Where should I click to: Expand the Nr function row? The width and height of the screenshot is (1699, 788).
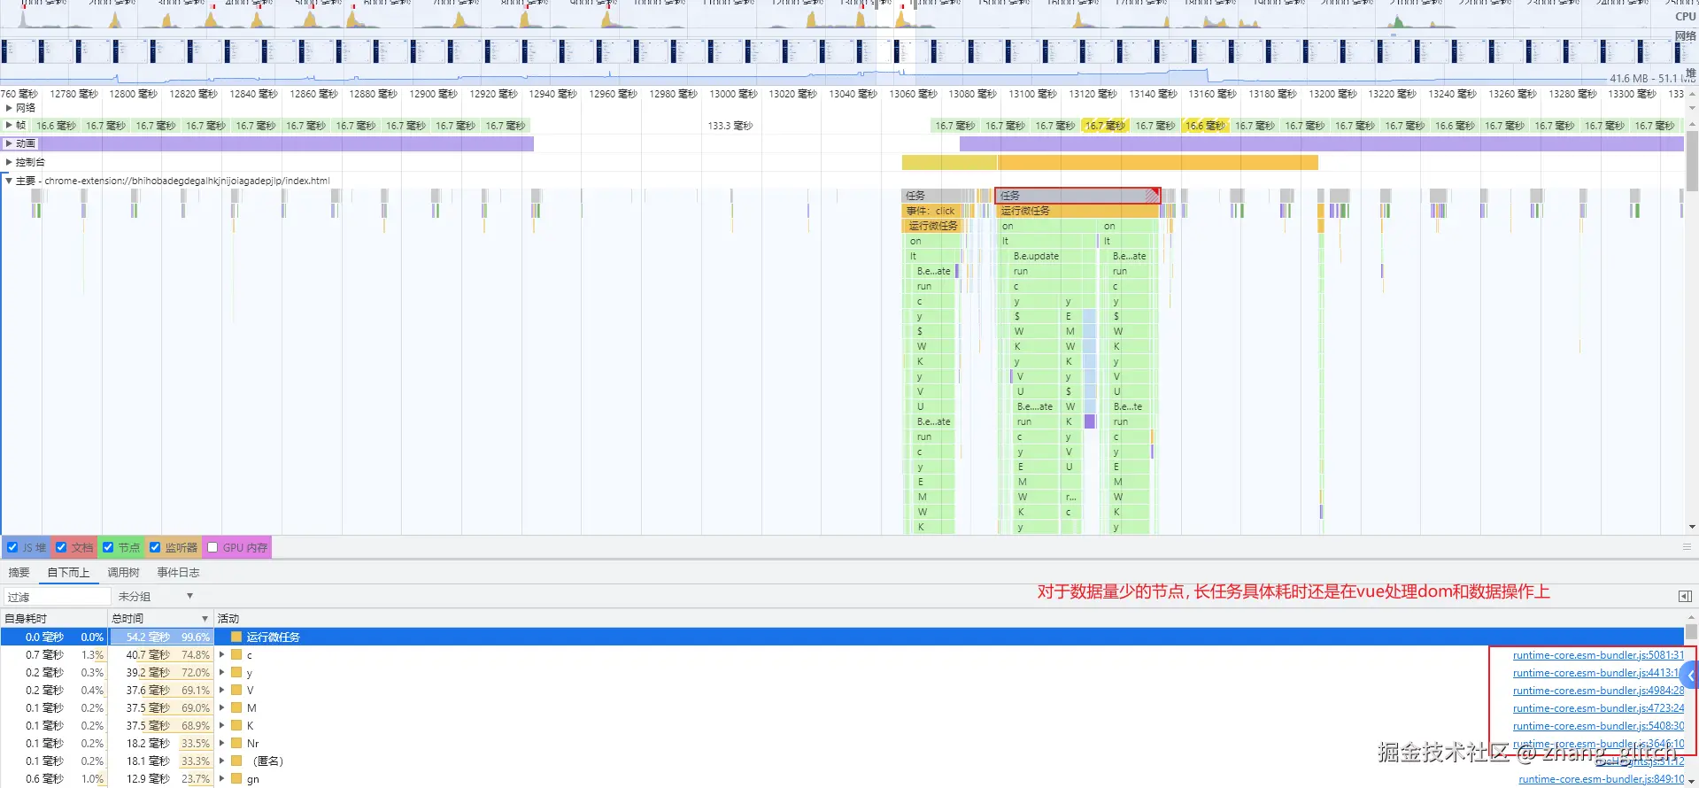pos(222,744)
